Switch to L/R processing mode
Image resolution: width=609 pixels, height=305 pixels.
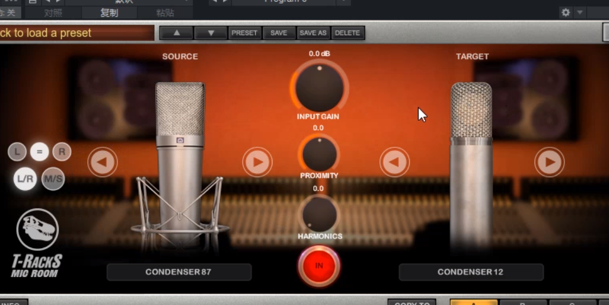pyautogui.click(x=26, y=179)
